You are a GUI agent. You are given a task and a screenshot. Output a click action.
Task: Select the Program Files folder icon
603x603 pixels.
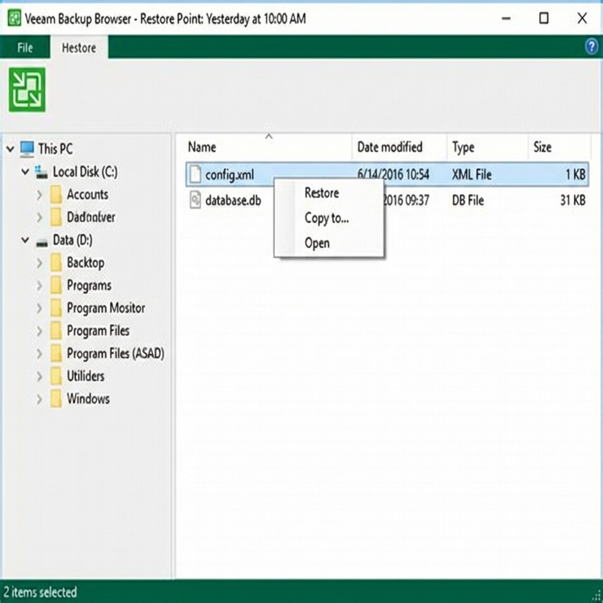[57, 330]
